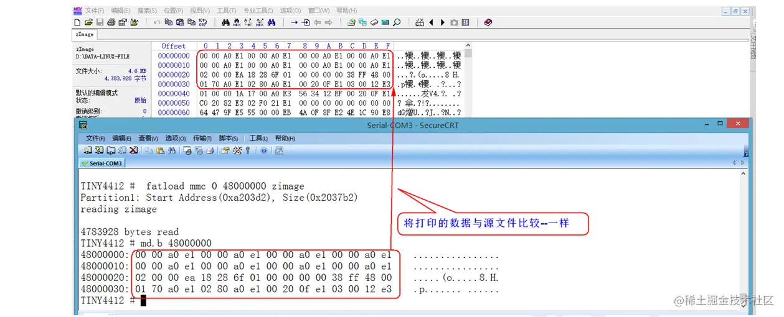Open SecureCRT 脚本(S) menu

click(x=229, y=138)
